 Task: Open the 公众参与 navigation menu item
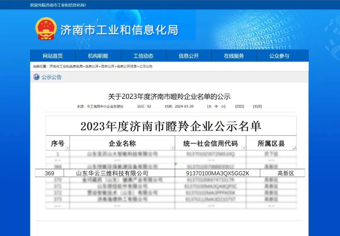tap(279, 56)
